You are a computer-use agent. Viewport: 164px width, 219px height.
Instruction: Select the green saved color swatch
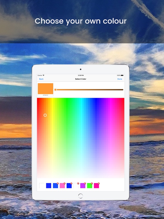click(x=89, y=186)
